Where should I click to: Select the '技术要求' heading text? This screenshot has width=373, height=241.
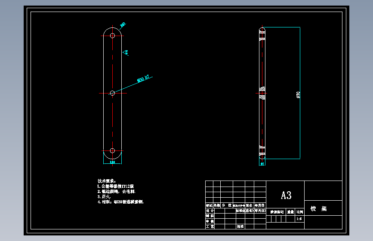click(107, 181)
